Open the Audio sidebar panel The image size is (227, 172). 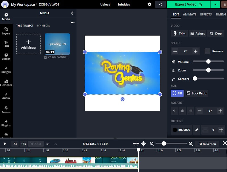click(6, 96)
